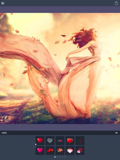Add the heart with ribbon banner sticker

click(60, 150)
